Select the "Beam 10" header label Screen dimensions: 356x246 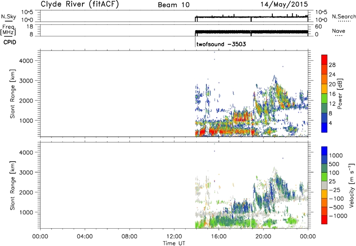(x=174, y=5)
